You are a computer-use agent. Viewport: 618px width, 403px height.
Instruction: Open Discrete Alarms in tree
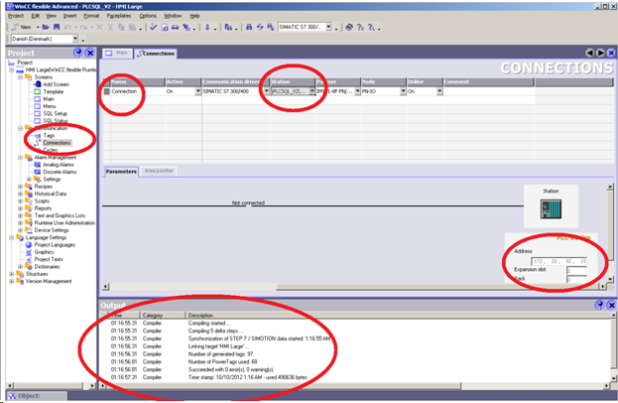click(x=60, y=172)
